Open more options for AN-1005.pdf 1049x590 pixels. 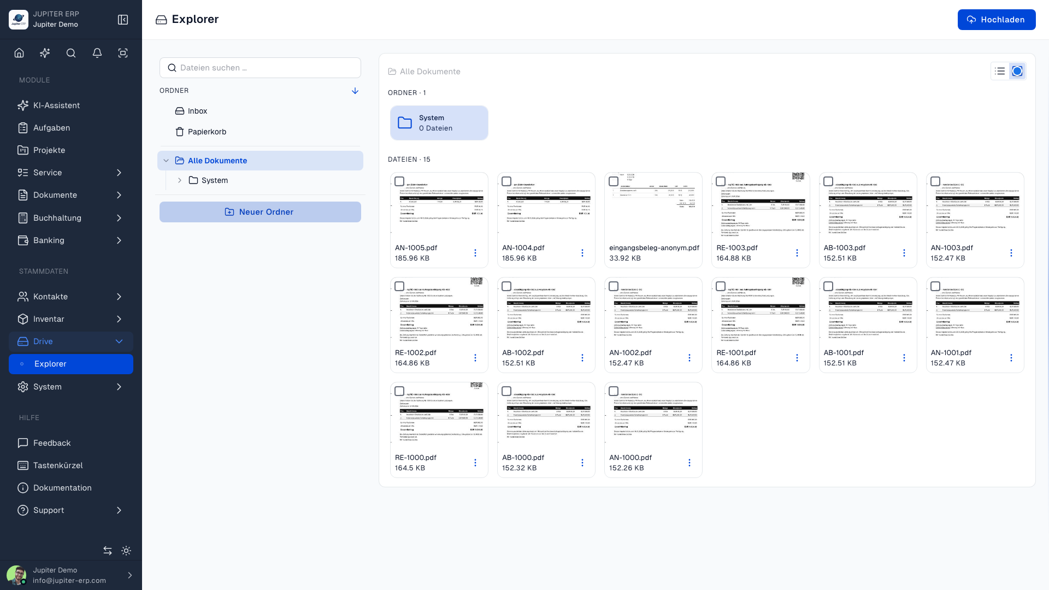pyautogui.click(x=475, y=253)
